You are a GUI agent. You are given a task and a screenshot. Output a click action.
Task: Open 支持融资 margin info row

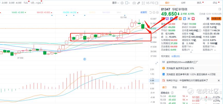(x=191, y=68)
